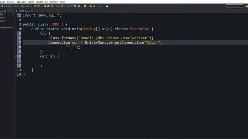Click the try keyword on line 5
This screenshot has height=139, width=248.
point(43,34)
